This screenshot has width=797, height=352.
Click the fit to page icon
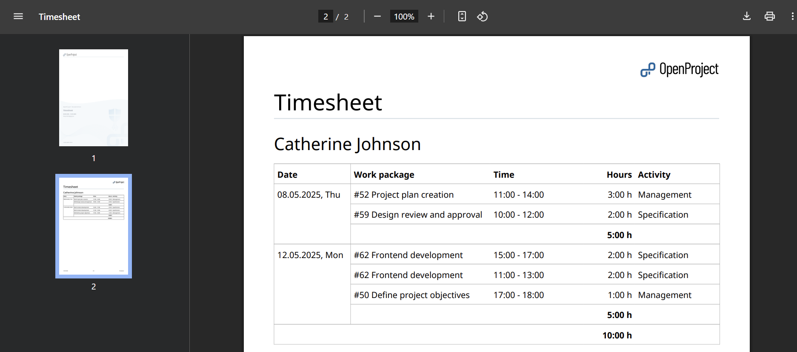pyautogui.click(x=462, y=17)
